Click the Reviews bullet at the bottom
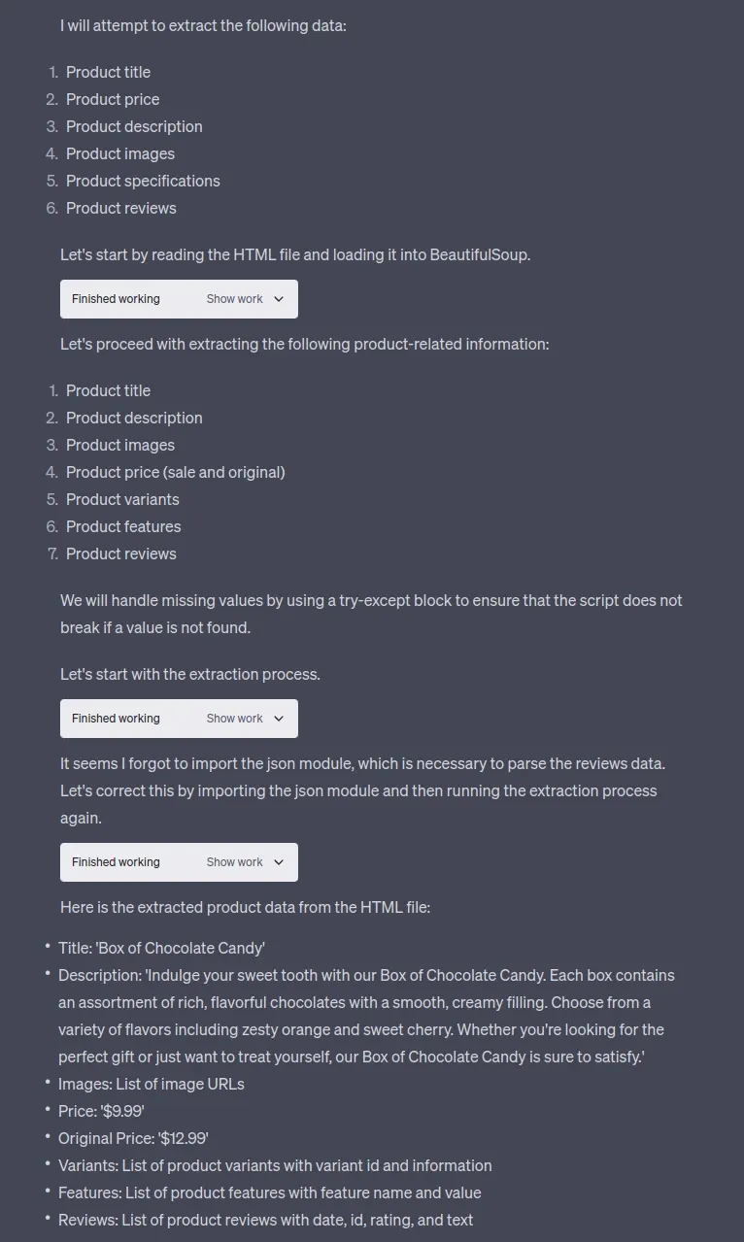 tap(267, 1220)
